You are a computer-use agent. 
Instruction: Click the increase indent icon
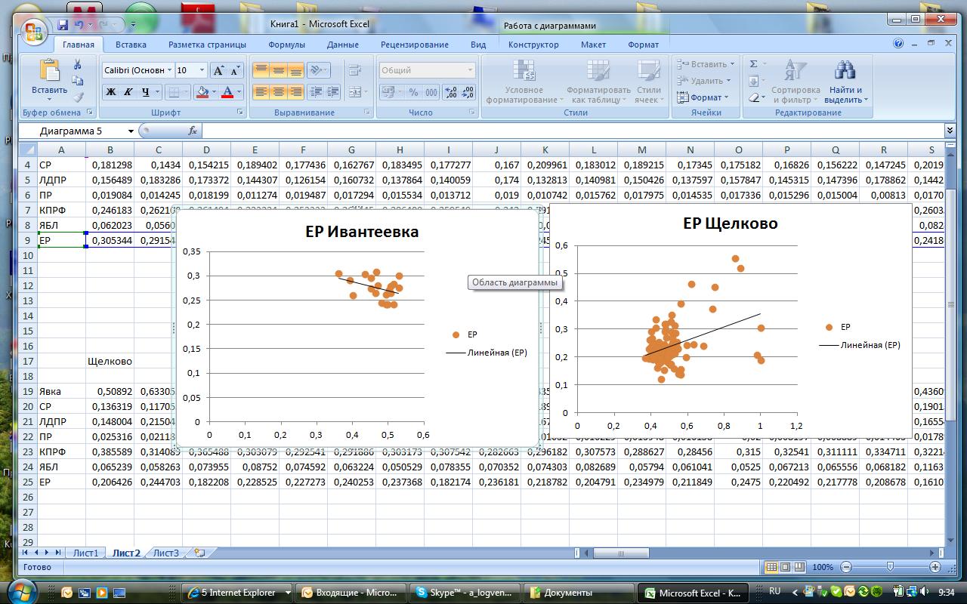pos(333,92)
